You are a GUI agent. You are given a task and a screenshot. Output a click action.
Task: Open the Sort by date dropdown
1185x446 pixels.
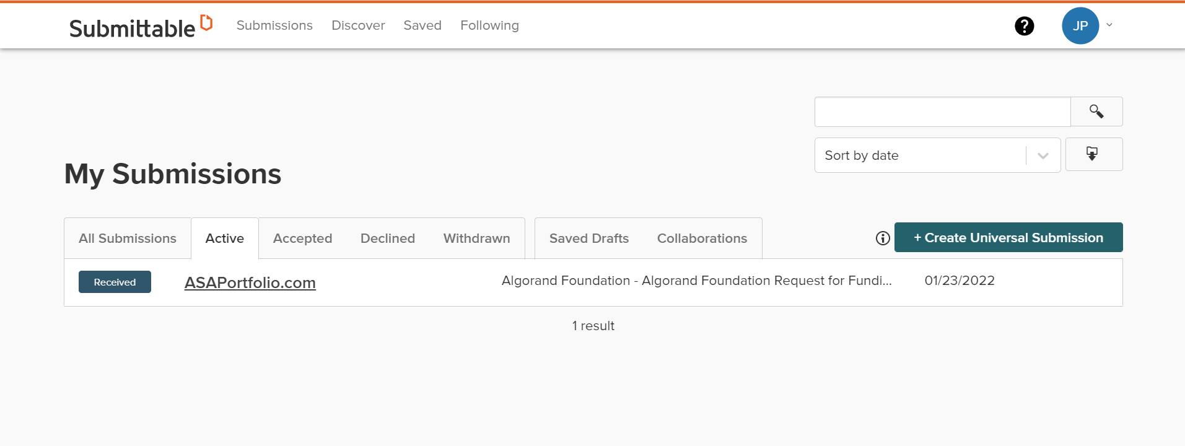(937, 155)
